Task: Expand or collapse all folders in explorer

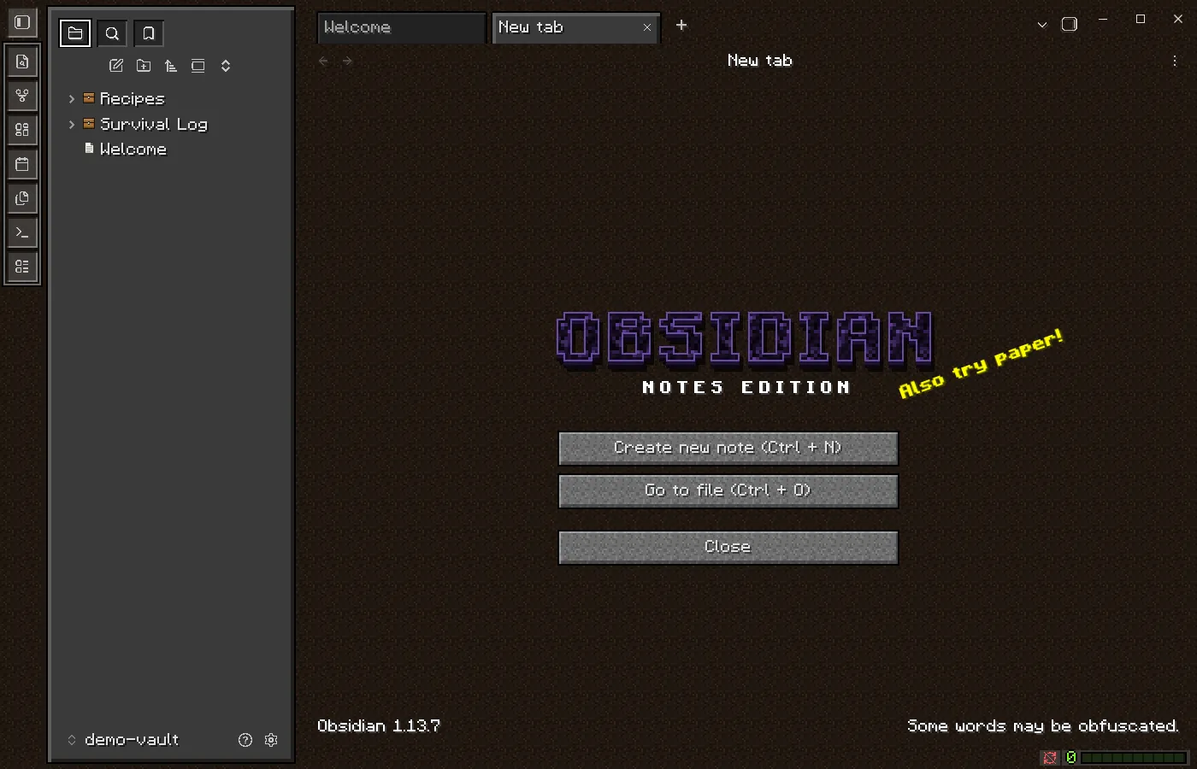Action: click(x=226, y=66)
